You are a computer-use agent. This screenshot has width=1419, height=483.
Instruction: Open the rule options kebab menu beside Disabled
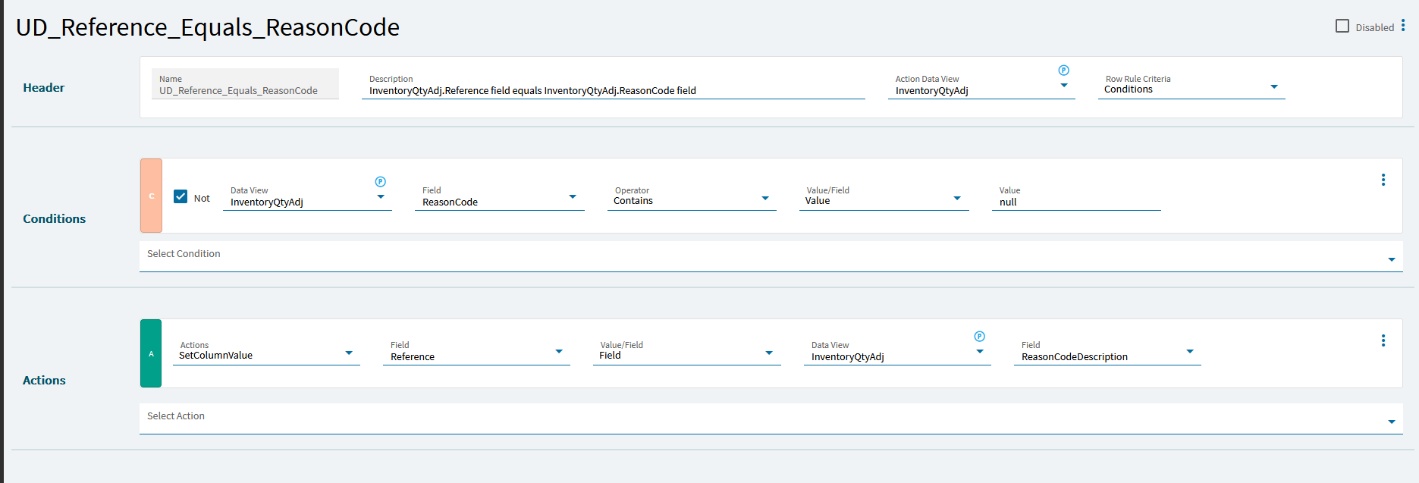pyautogui.click(x=1403, y=26)
